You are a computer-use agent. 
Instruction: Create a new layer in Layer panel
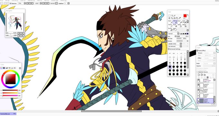point(199,75)
